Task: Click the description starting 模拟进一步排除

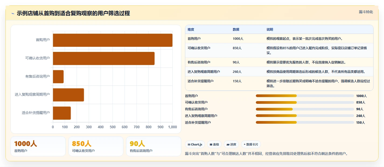Action: point(318,84)
